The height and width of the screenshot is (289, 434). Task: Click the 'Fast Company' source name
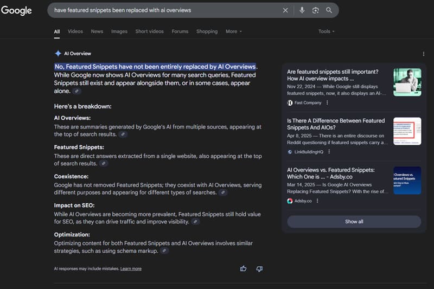click(308, 102)
